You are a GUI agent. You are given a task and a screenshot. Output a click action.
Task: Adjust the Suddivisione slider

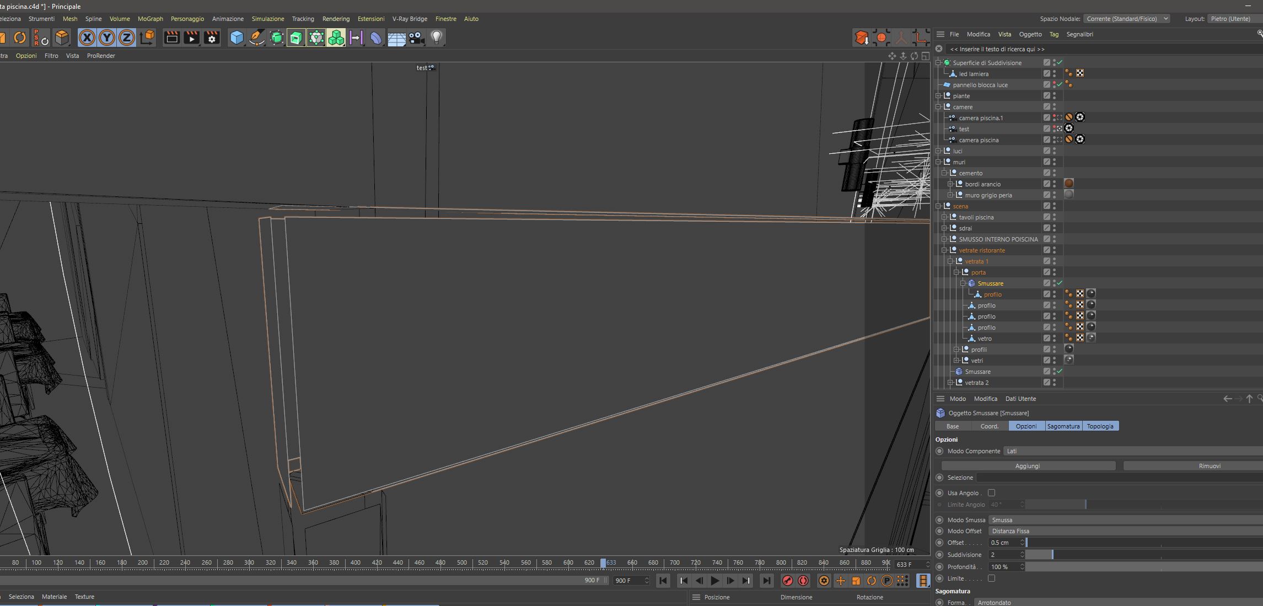[1052, 555]
